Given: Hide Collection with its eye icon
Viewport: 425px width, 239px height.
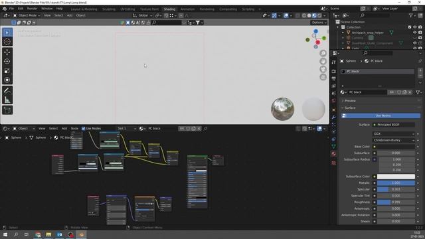Looking at the screenshot, I should (x=414, y=27).
